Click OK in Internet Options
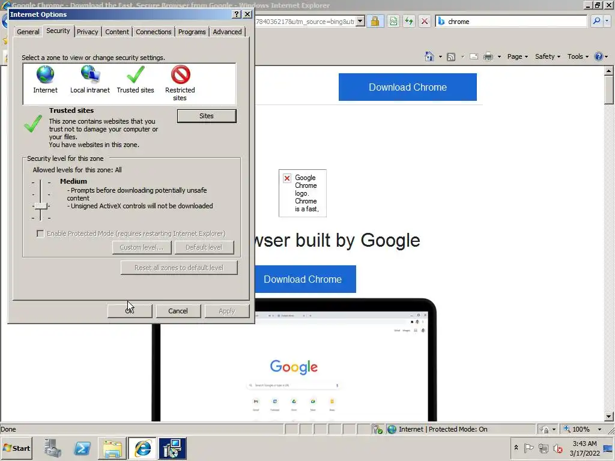615x461 pixels. click(x=130, y=311)
